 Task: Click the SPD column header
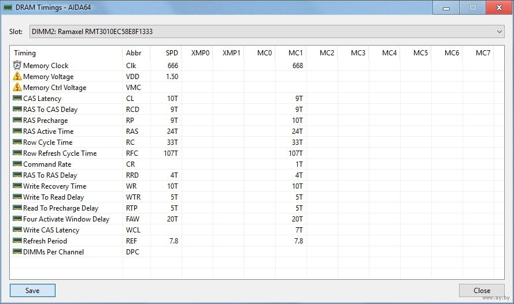172,53
